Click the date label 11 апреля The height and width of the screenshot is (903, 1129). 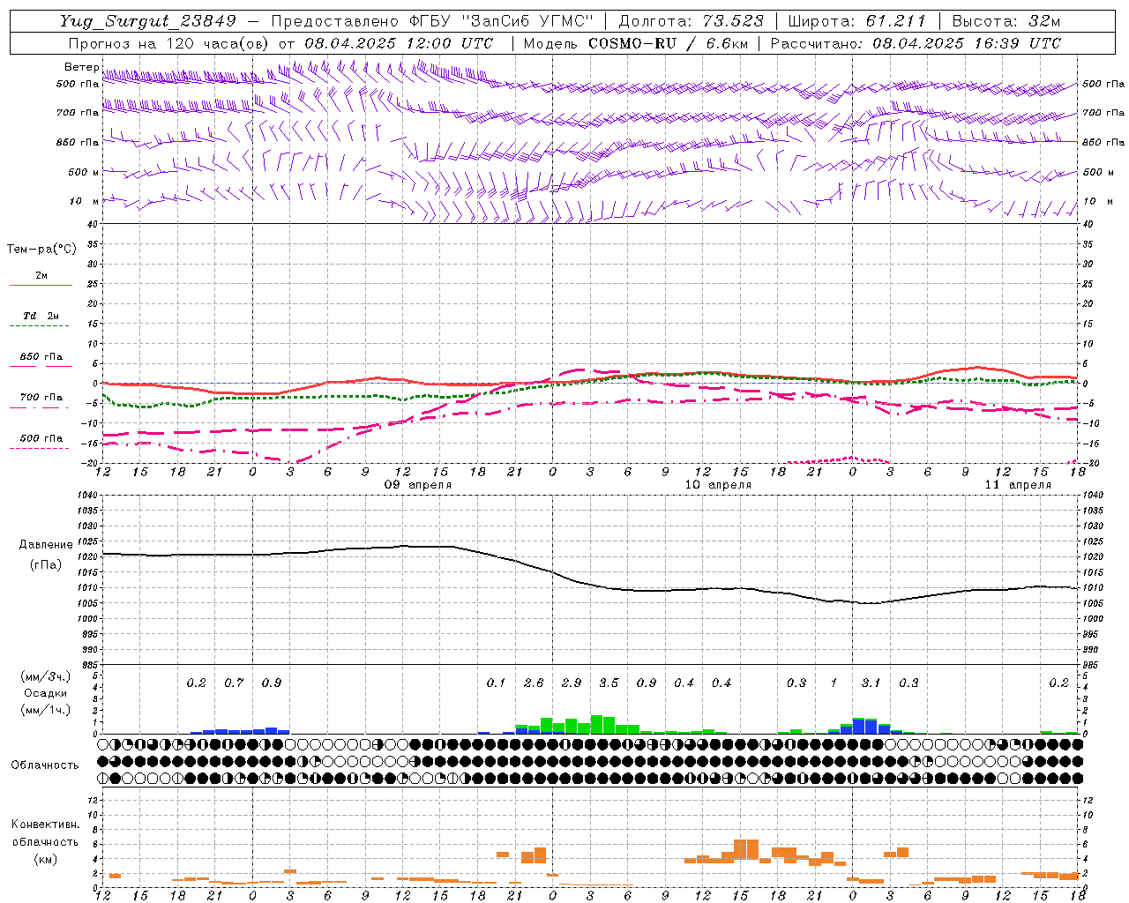coord(1018,485)
